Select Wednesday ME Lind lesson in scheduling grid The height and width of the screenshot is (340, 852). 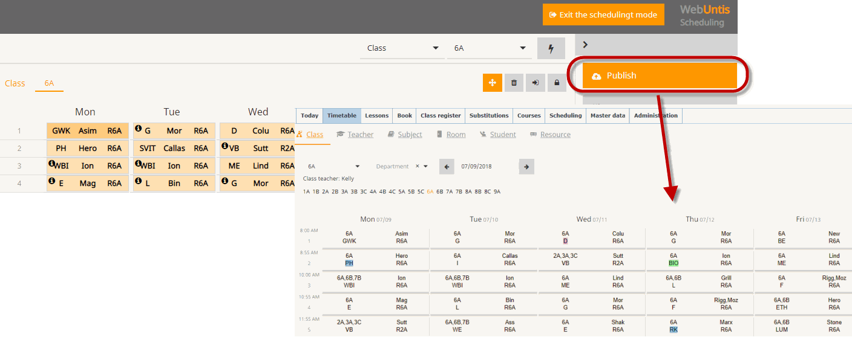[258, 166]
